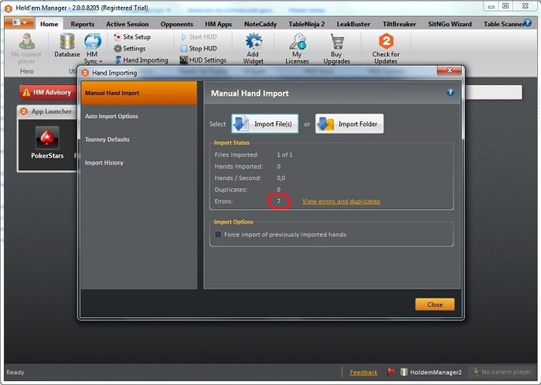Click the HM Sync icon
Viewport: 541px width, 385px height.
[x=93, y=42]
